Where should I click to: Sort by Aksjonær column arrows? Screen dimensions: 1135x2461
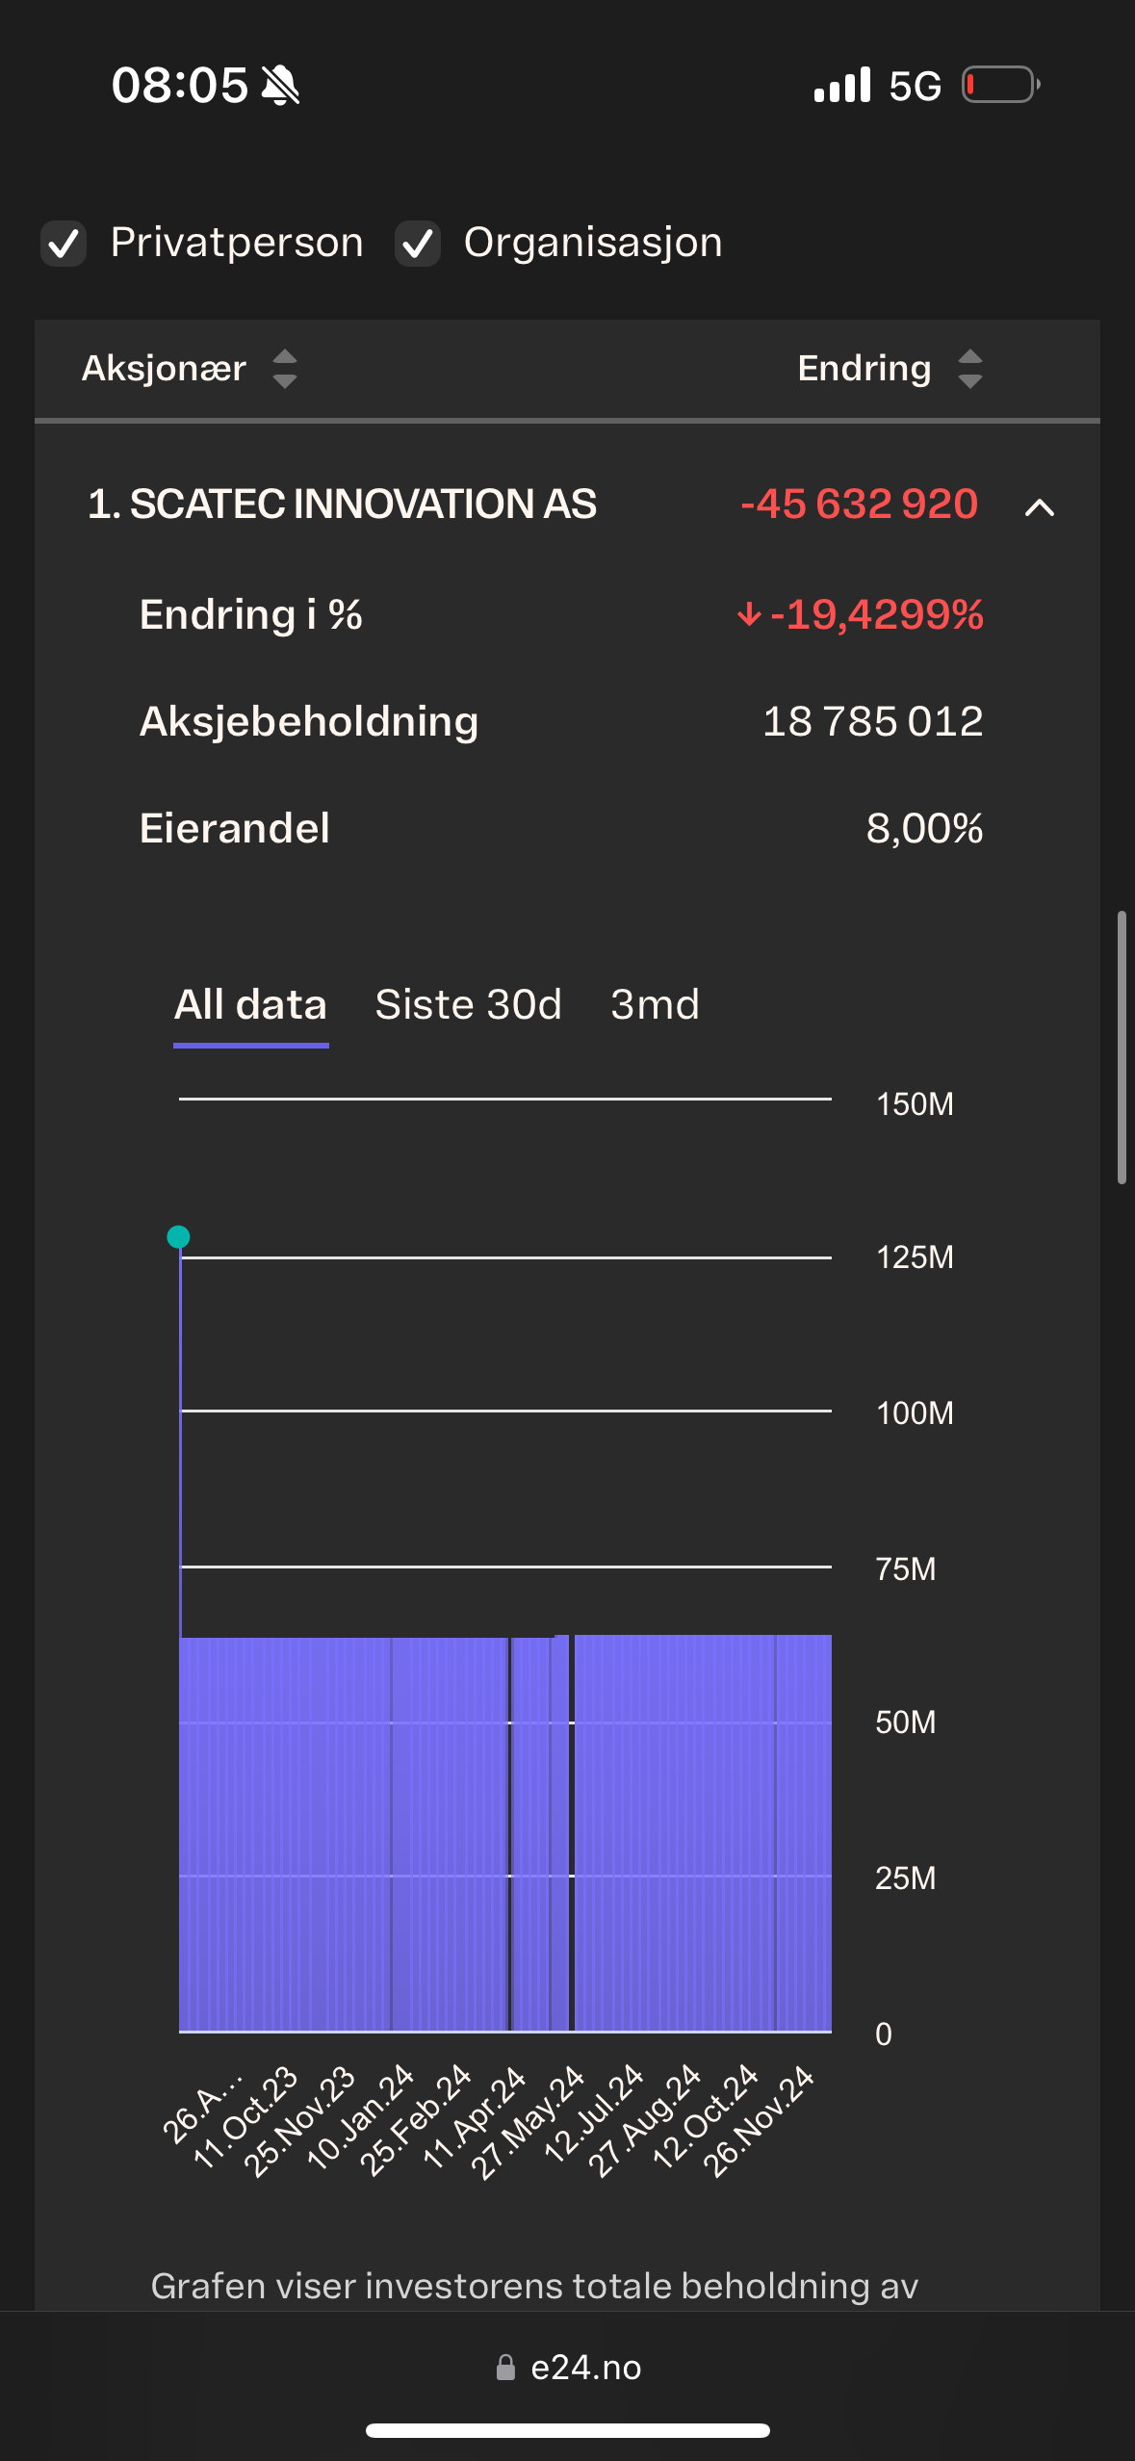(285, 369)
